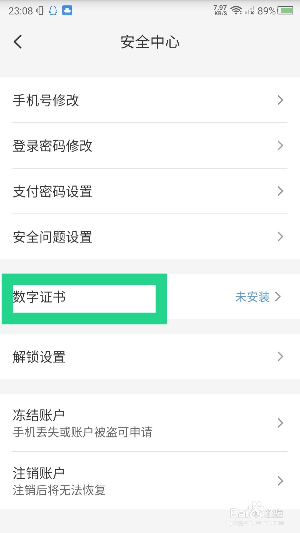The height and width of the screenshot is (533, 300).
Task: Tap the blue cloud notification icon
Action: tap(67, 11)
